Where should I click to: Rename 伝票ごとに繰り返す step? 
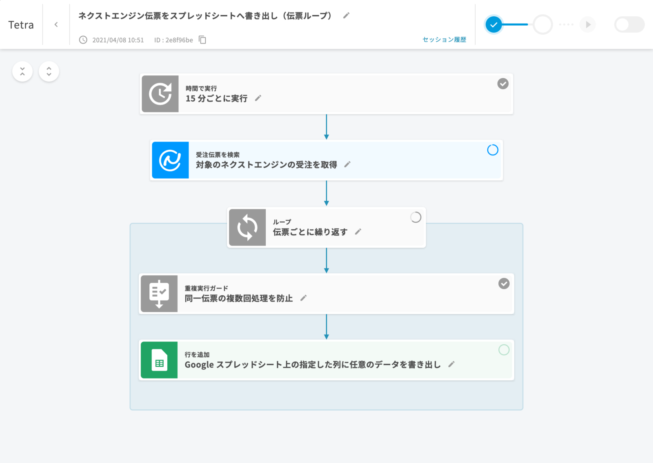[x=358, y=232]
